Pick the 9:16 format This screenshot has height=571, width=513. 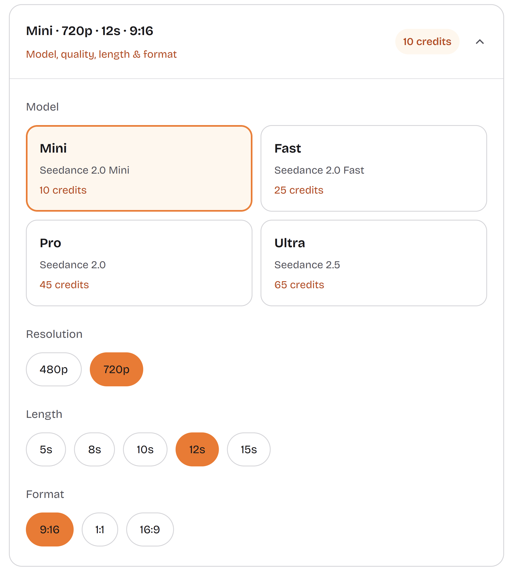coord(50,529)
